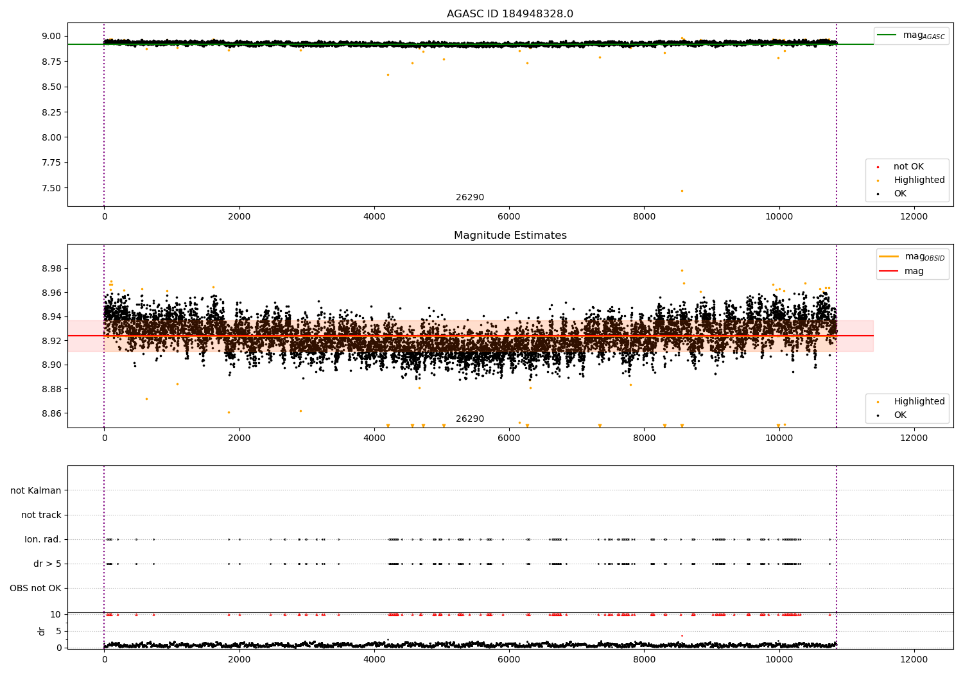963x674 pixels.
Task: Click the '2000' x-axis tick of the top plot
Action: (x=239, y=217)
